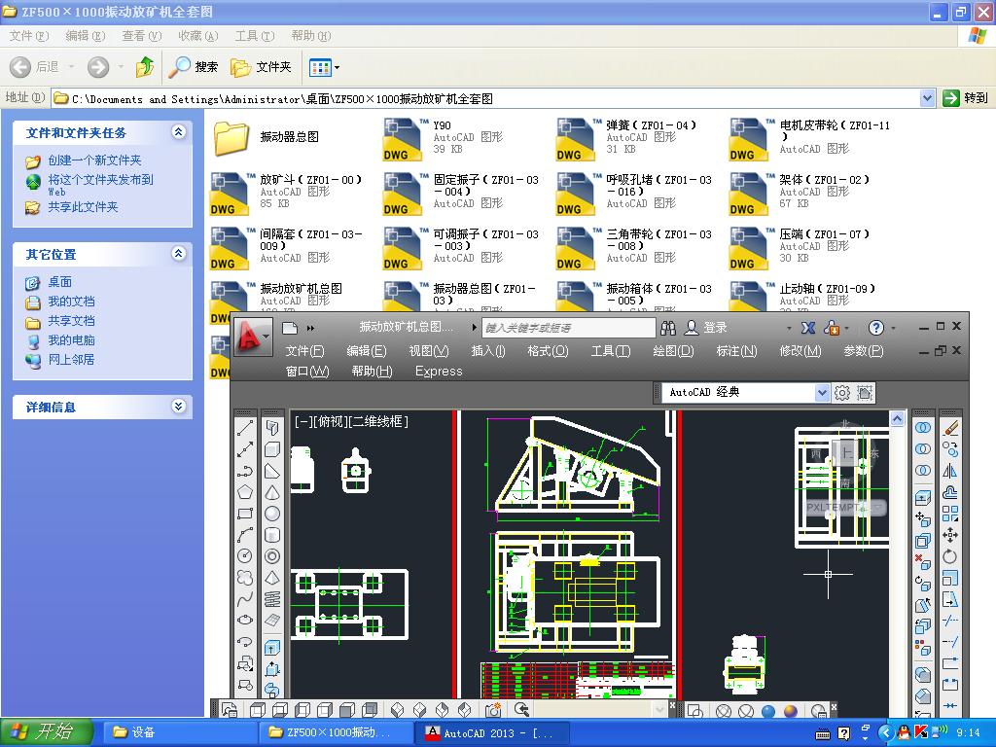Open the 绘图(D) menu in AutoCAD
This screenshot has width=996, height=747.
tap(673, 351)
